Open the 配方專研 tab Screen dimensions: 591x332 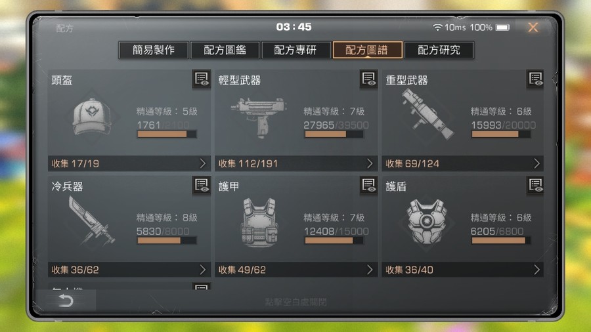(296, 50)
